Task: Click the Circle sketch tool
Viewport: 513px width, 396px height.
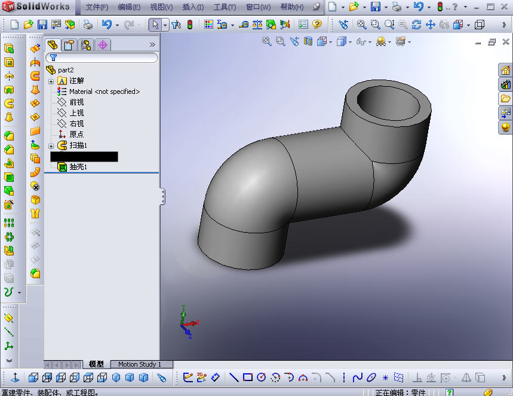Action: point(261,377)
